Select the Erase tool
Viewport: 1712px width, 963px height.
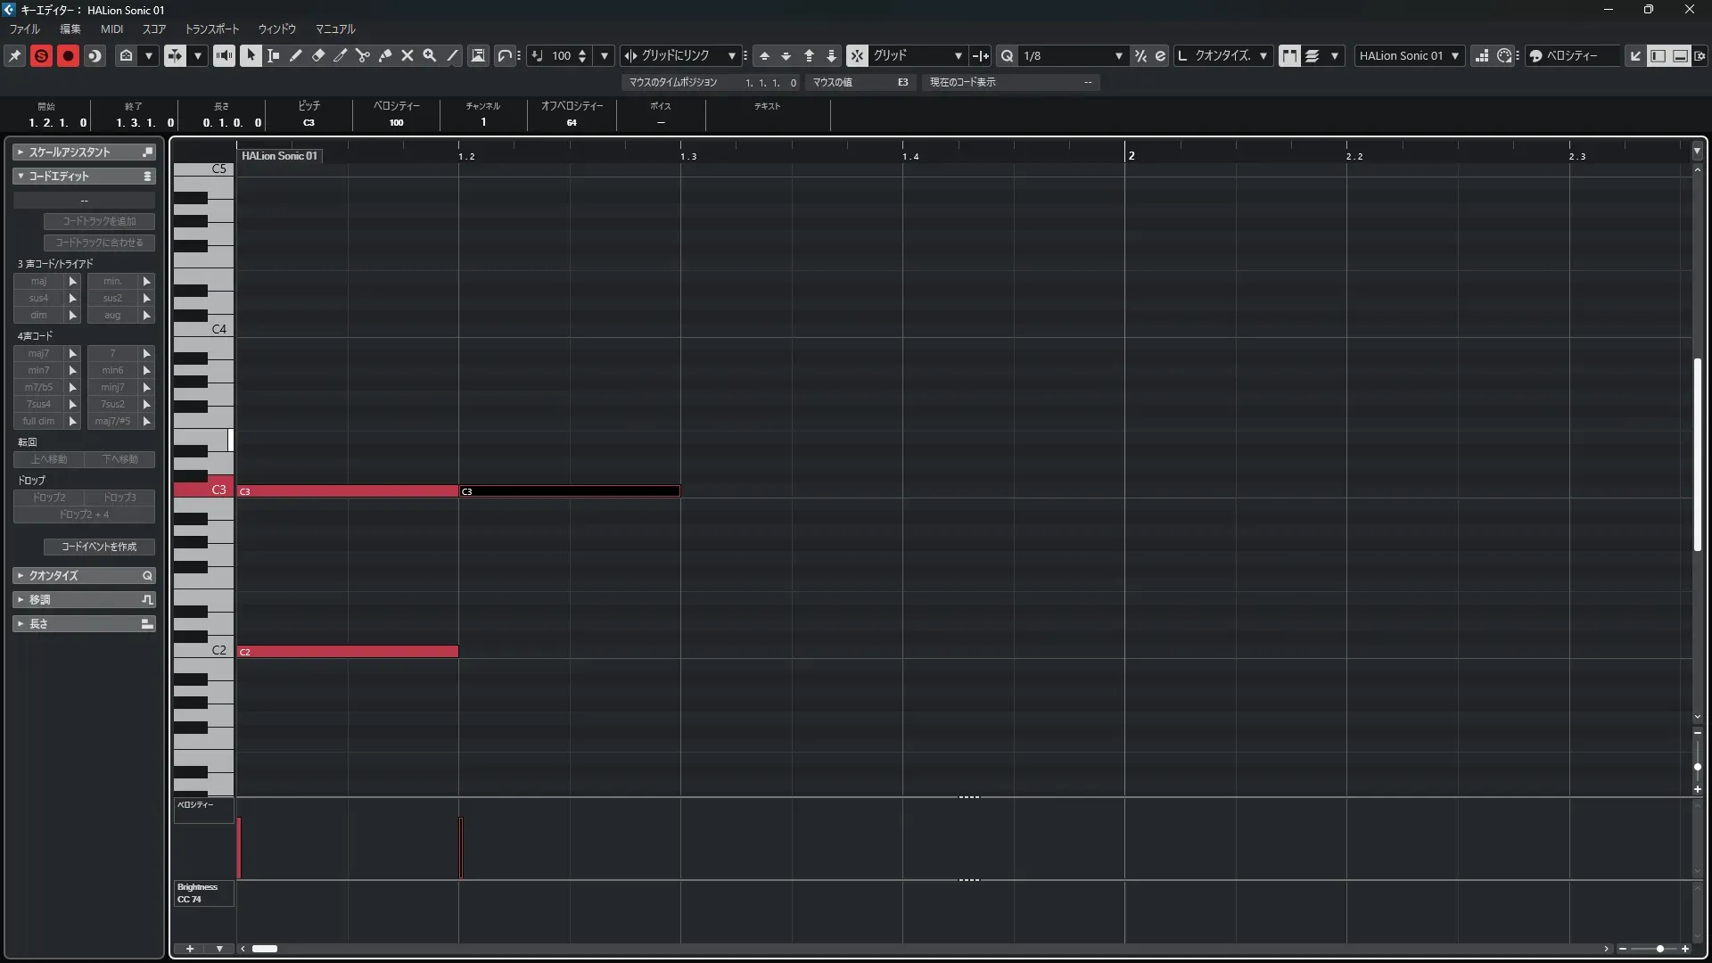coord(318,55)
